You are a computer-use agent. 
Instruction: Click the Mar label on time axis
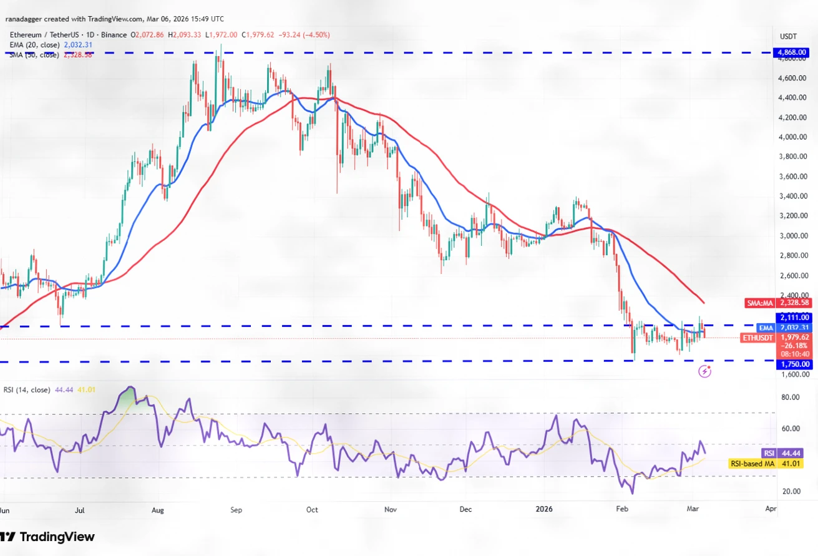coord(692,509)
